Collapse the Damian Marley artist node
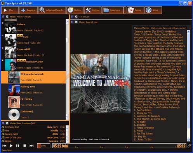This screenshot has width=193, height=153. click(2, 60)
